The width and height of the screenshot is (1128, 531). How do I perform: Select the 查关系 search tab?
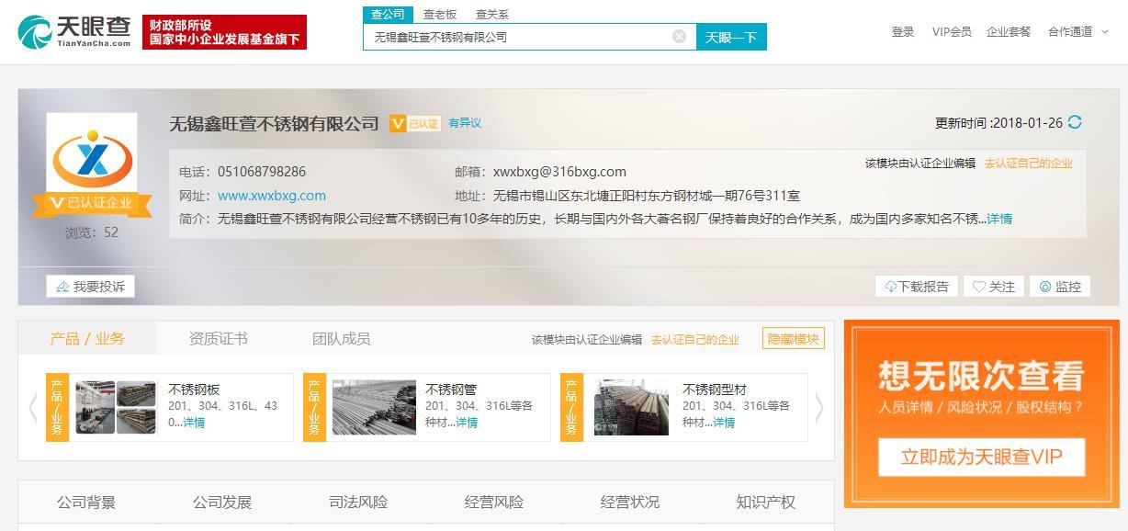492,15
